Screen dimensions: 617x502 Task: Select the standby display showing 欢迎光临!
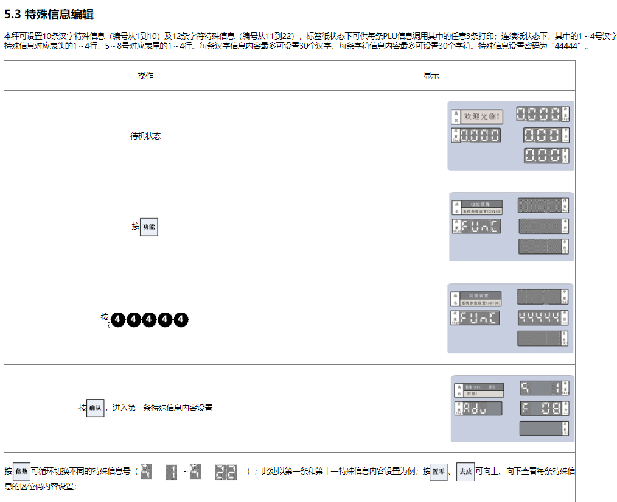click(511, 135)
